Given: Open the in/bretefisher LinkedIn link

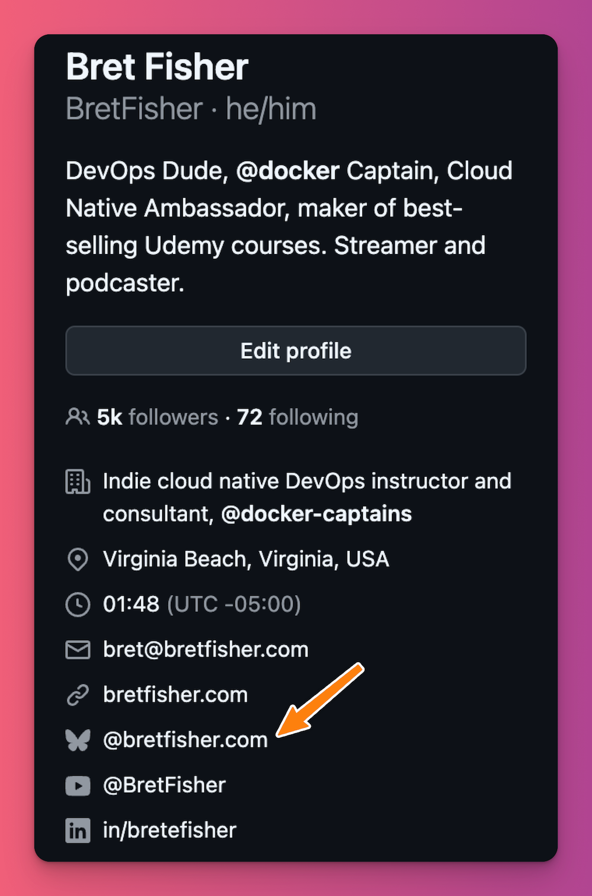Looking at the screenshot, I should 169,830.
